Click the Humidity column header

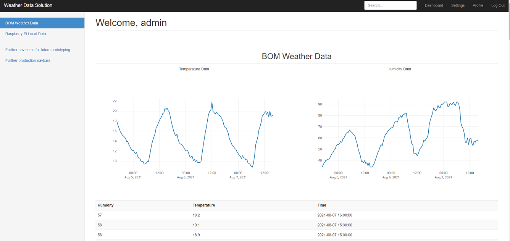click(105, 205)
